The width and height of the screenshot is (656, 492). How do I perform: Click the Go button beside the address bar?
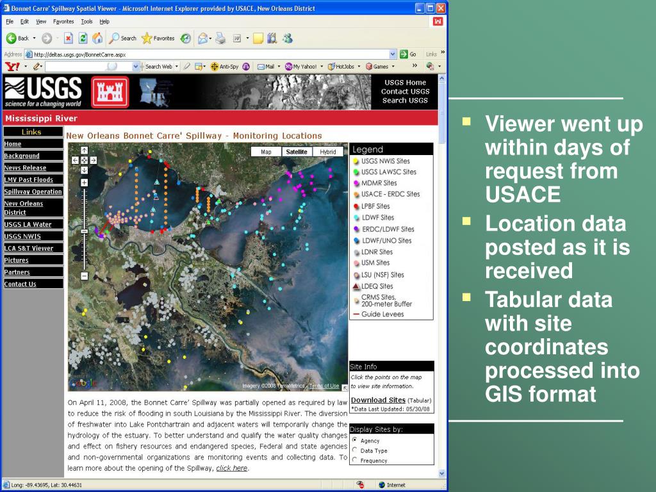(408, 54)
